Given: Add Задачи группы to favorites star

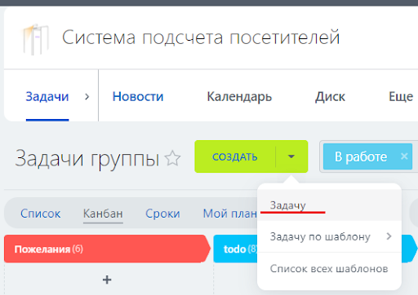Looking at the screenshot, I should coord(173,158).
